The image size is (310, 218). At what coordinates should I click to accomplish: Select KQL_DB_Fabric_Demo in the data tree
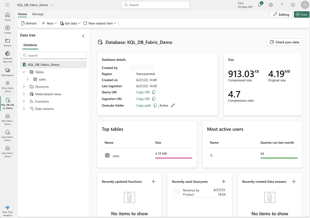click(x=53, y=65)
